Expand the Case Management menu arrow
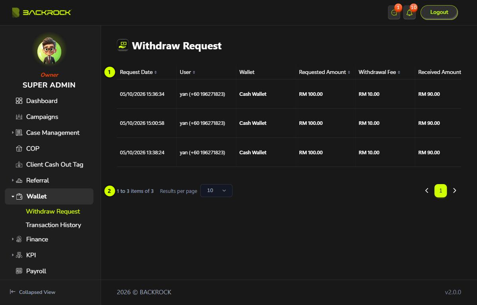Screen dimensions: 477x305 click(x=13, y=133)
